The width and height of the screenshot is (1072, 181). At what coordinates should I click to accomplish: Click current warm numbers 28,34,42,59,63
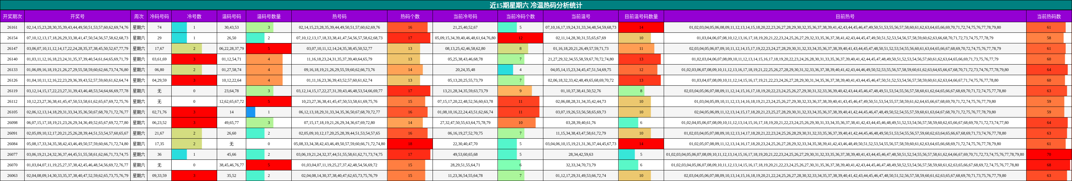581,154
